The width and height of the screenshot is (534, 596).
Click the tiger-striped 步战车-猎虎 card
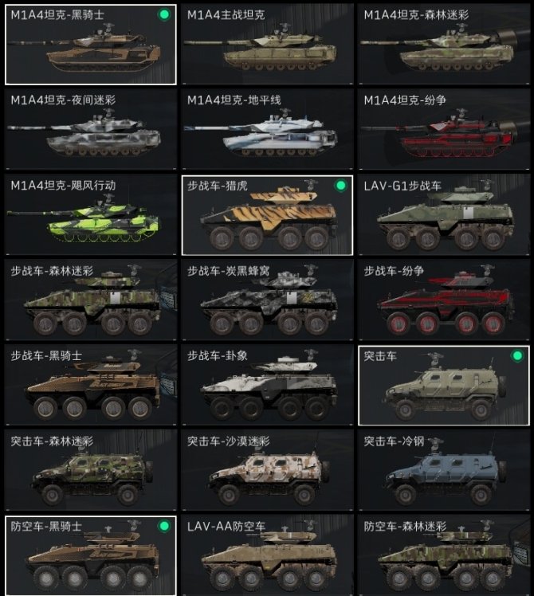267,215
